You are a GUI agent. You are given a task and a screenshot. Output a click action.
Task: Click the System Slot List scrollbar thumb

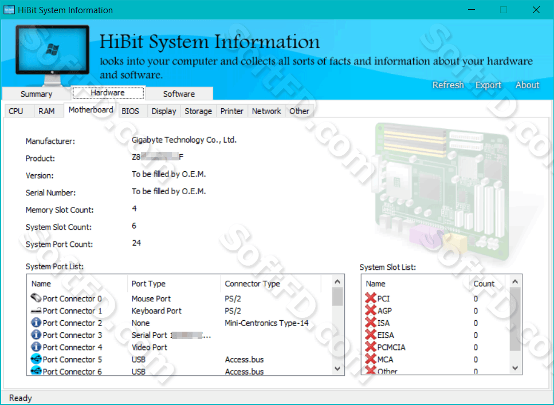[x=515, y=319]
